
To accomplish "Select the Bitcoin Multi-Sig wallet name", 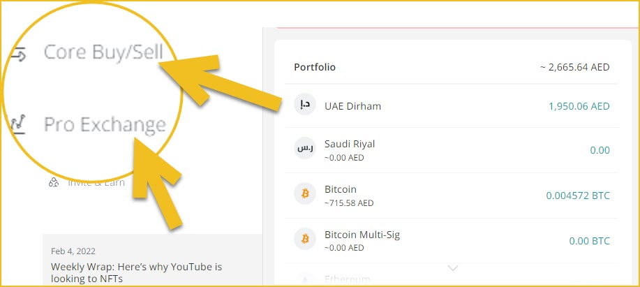I will pos(362,235).
